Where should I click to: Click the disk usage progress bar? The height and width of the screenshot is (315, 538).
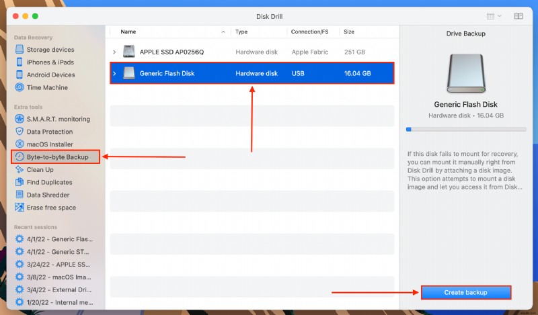(x=466, y=129)
